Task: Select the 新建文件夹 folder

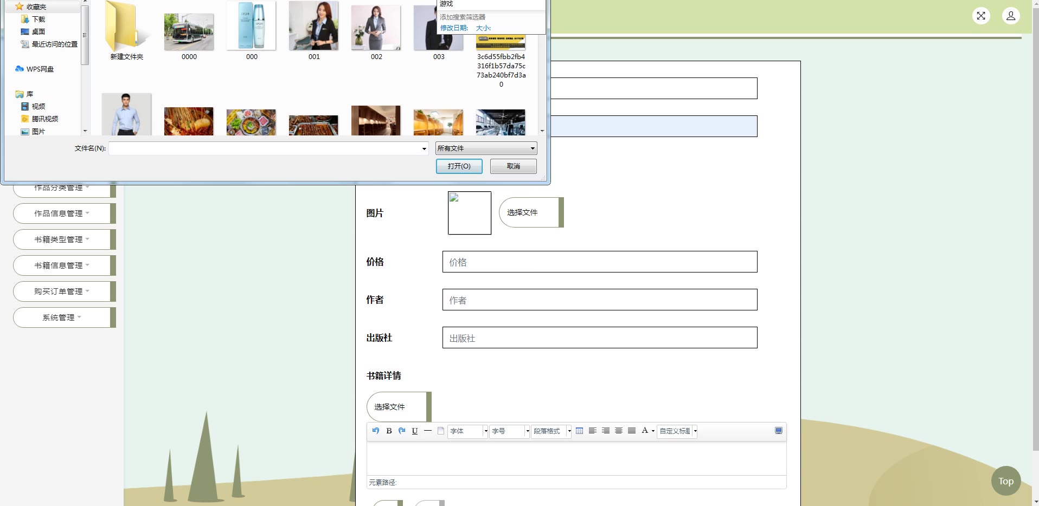Action: click(127, 30)
